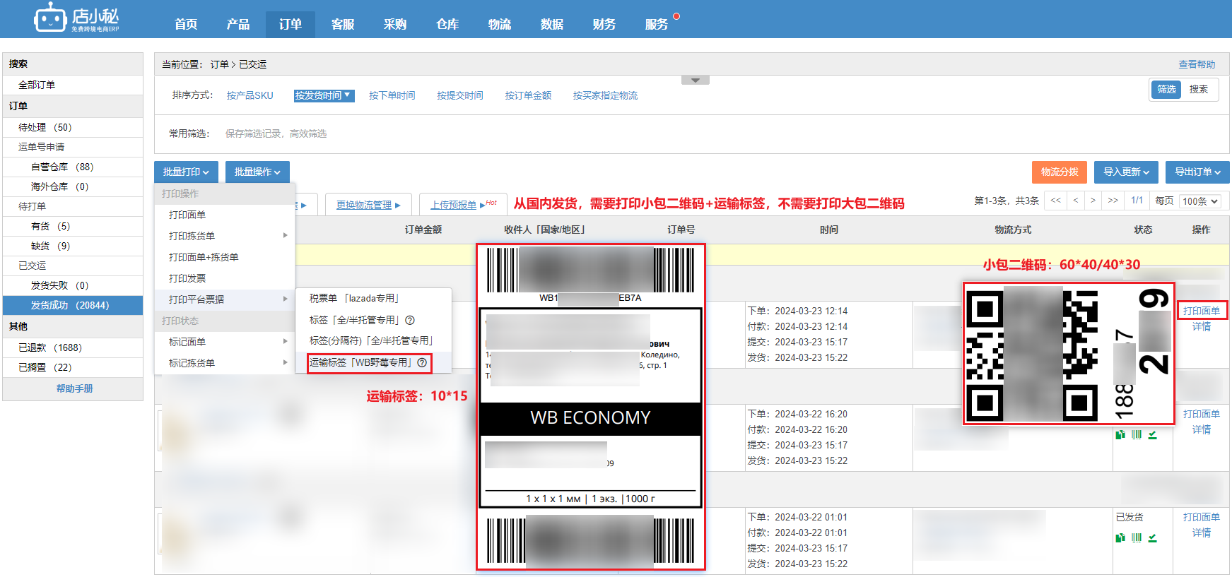This screenshot has height=577, width=1232.
Task: Sort by 按下单时间
Action: tap(392, 95)
